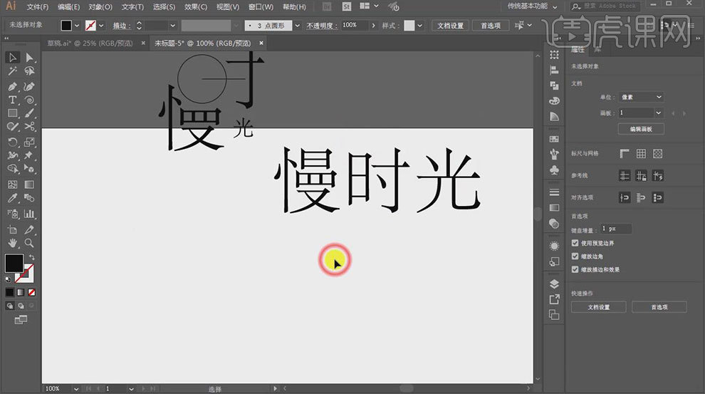Select the Pen tool
Screen dimensions: 705x394
13,86
